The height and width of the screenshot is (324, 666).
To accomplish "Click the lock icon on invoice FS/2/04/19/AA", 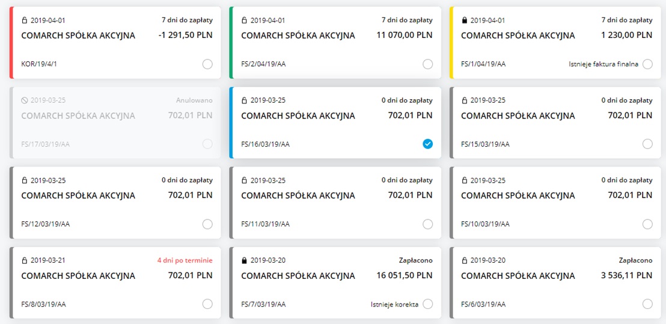I will pos(244,20).
